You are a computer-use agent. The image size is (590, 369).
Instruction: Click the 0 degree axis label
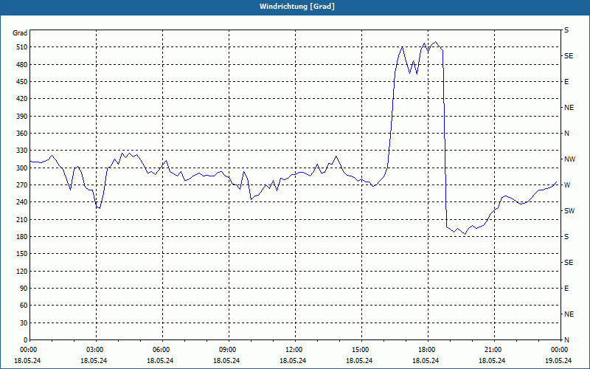pos(24,339)
